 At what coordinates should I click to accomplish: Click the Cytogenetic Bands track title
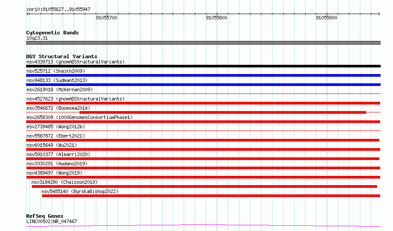(53, 33)
